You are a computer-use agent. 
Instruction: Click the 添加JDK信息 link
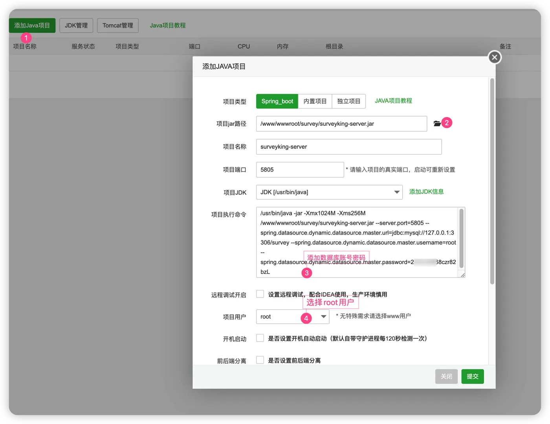(426, 192)
